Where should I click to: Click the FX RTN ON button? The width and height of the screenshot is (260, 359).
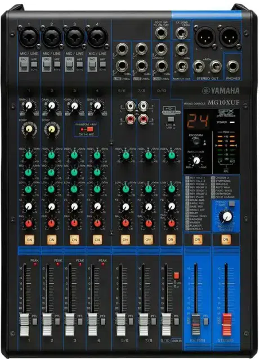click(197, 240)
